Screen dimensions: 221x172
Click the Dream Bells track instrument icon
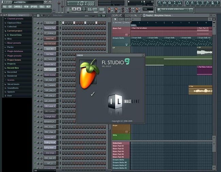click(126, 45)
